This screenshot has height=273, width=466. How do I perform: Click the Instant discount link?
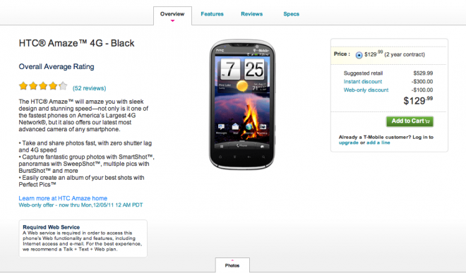(363, 81)
